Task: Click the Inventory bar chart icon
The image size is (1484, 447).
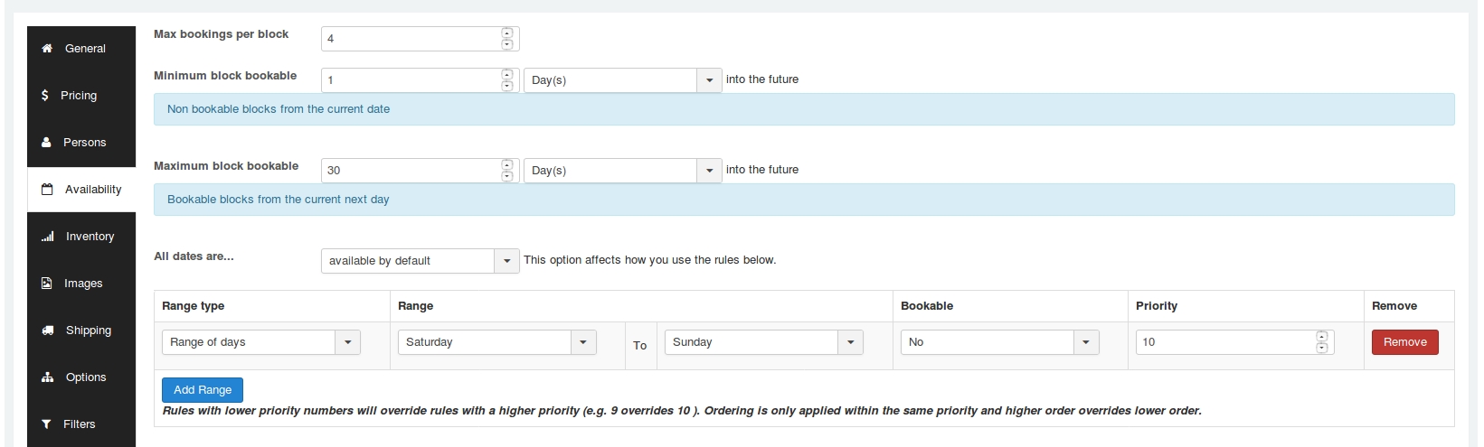Action: 47,237
